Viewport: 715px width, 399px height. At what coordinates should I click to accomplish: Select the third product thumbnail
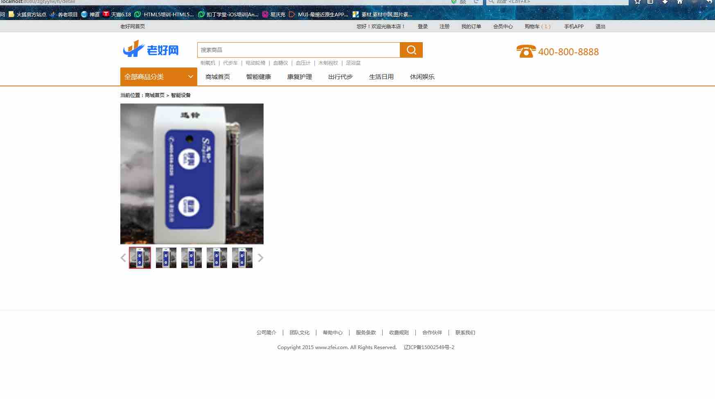coord(192,258)
